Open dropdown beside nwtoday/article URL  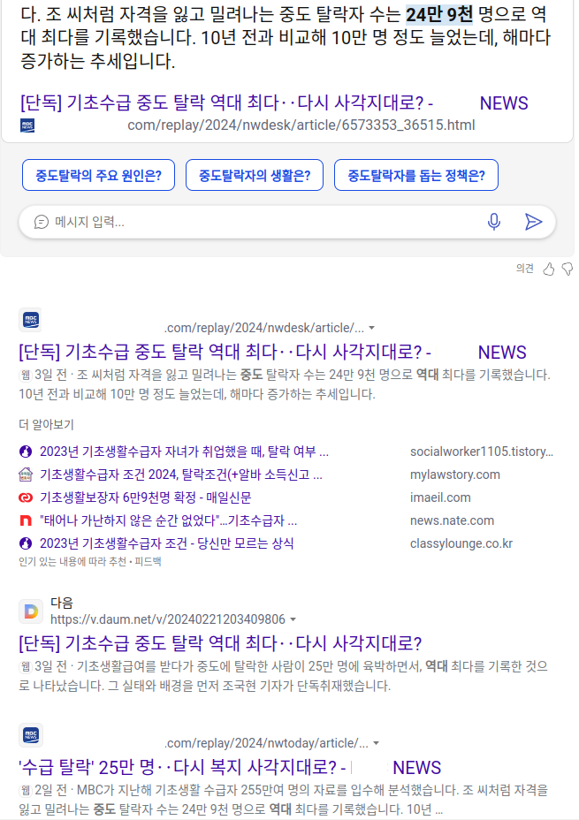(376, 743)
